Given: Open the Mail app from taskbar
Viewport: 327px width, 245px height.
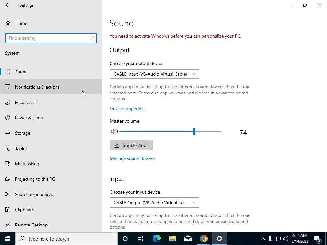Looking at the screenshot, I should coord(188,239).
